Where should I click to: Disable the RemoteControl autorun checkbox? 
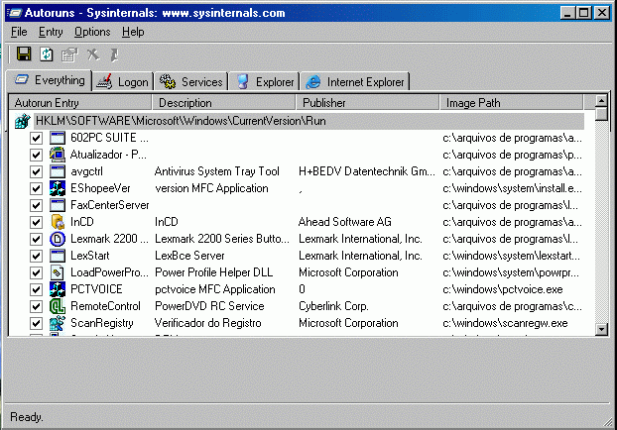(36, 306)
